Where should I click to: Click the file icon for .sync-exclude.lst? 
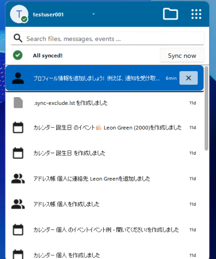[x=18, y=103]
